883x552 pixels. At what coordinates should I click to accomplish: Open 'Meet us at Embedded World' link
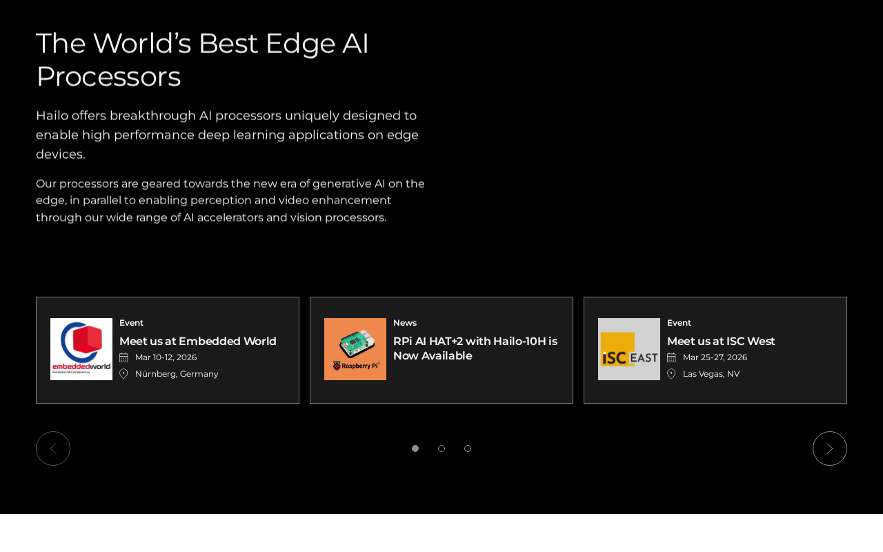click(x=198, y=341)
